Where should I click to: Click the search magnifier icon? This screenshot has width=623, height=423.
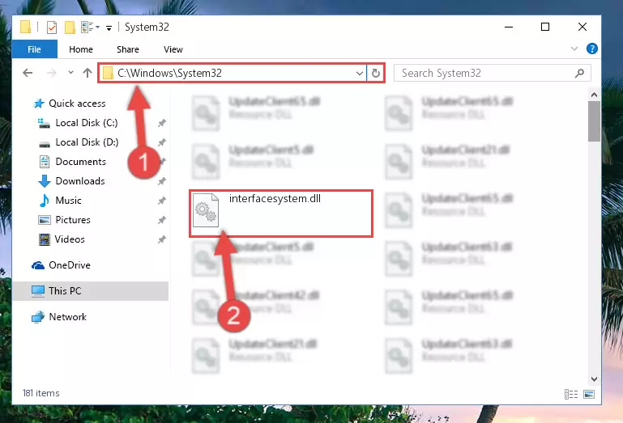[x=580, y=73]
